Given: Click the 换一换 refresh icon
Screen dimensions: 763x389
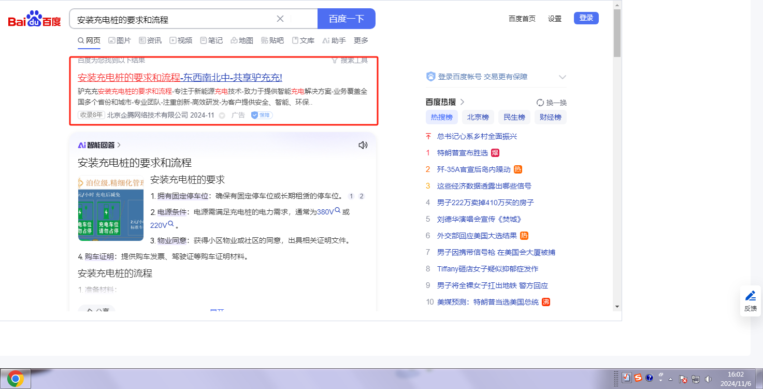Looking at the screenshot, I should pyautogui.click(x=540, y=103).
